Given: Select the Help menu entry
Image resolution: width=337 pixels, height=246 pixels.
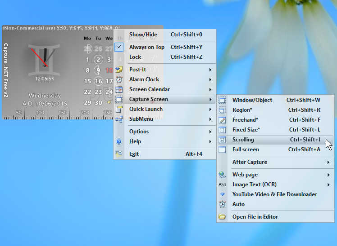Looking at the screenshot, I should coord(165,141).
